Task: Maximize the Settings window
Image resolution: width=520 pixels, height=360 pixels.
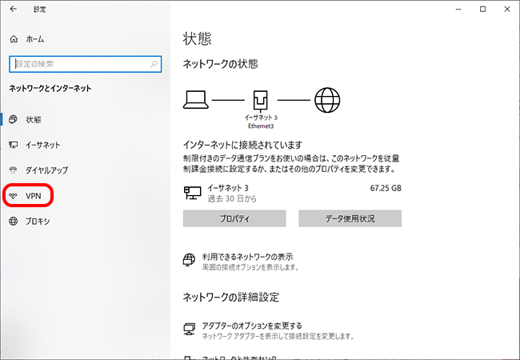Action: (x=482, y=10)
